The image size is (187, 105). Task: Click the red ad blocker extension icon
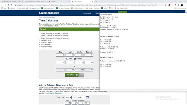tap(169, 5)
